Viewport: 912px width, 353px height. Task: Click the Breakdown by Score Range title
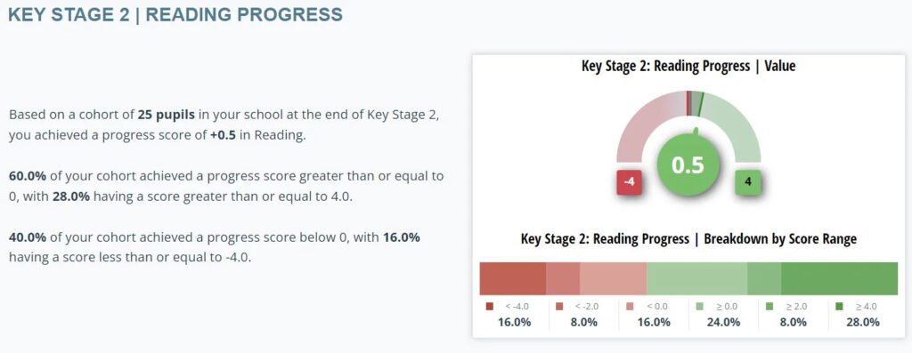(x=688, y=239)
